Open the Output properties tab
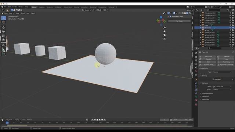 click(x=196, y=60)
